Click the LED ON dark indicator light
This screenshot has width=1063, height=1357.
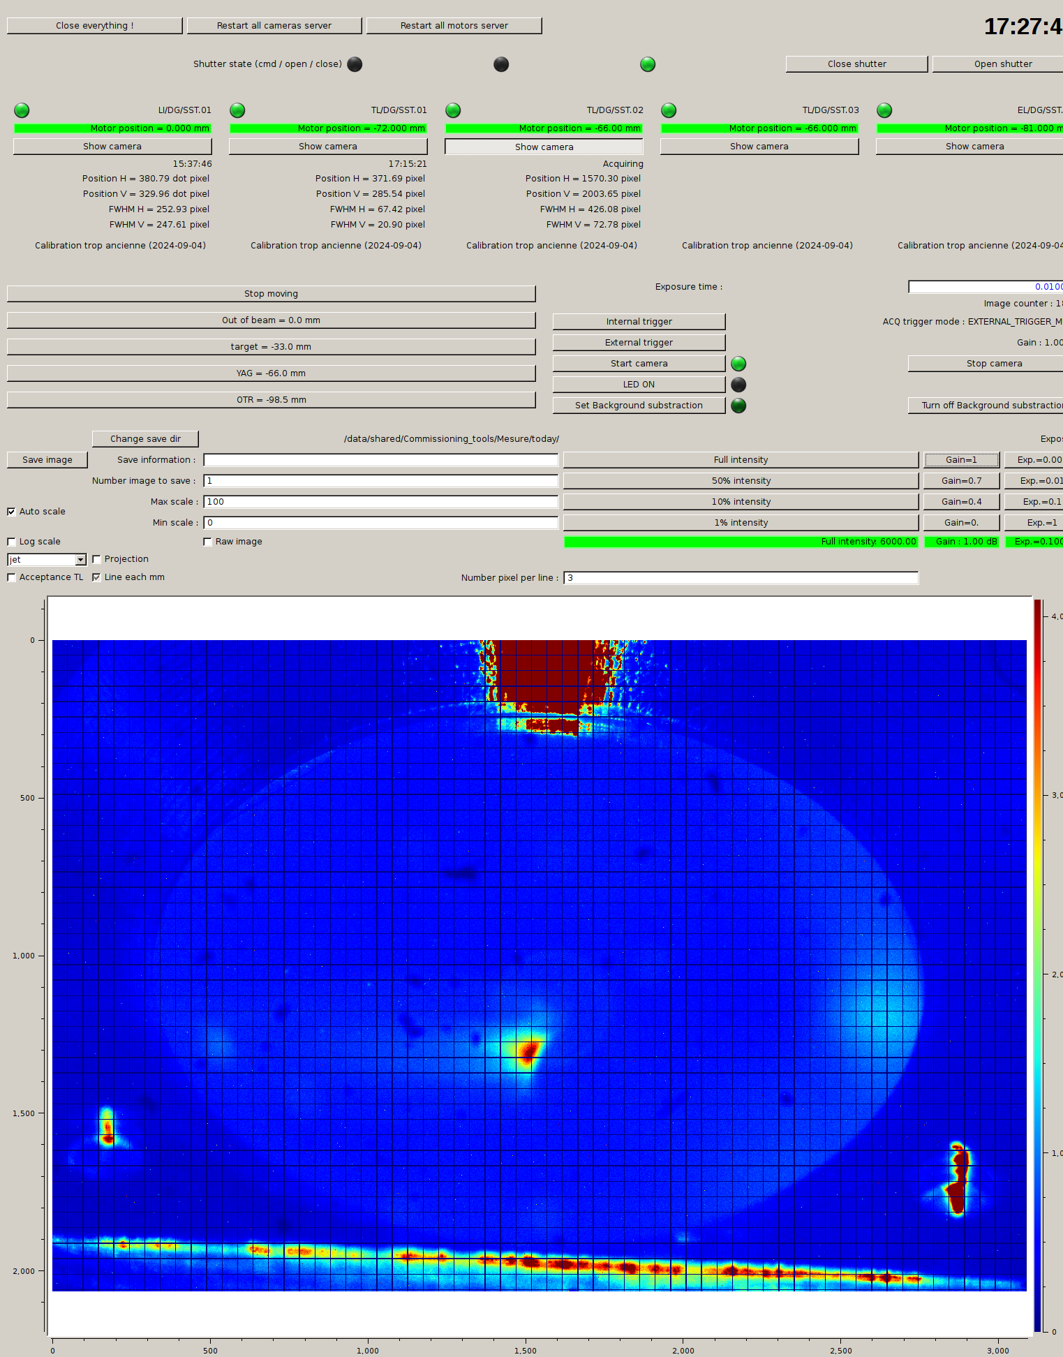click(x=738, y=385)
